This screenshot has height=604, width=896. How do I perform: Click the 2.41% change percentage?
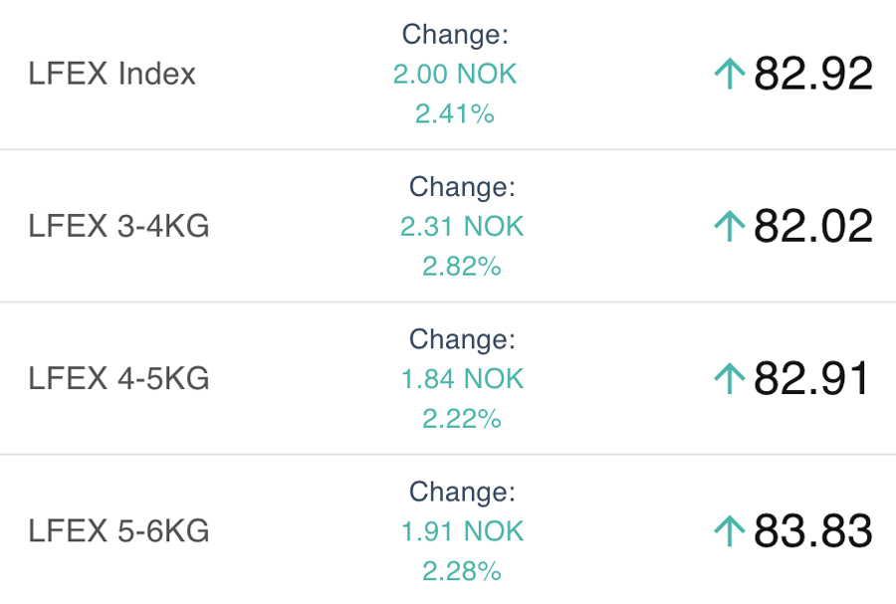click(x=455, y=114)
